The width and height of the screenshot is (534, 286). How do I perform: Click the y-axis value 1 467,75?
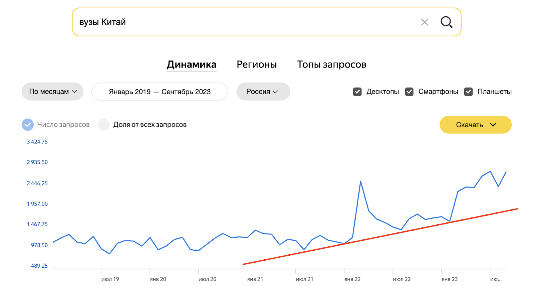pos(37,224)
